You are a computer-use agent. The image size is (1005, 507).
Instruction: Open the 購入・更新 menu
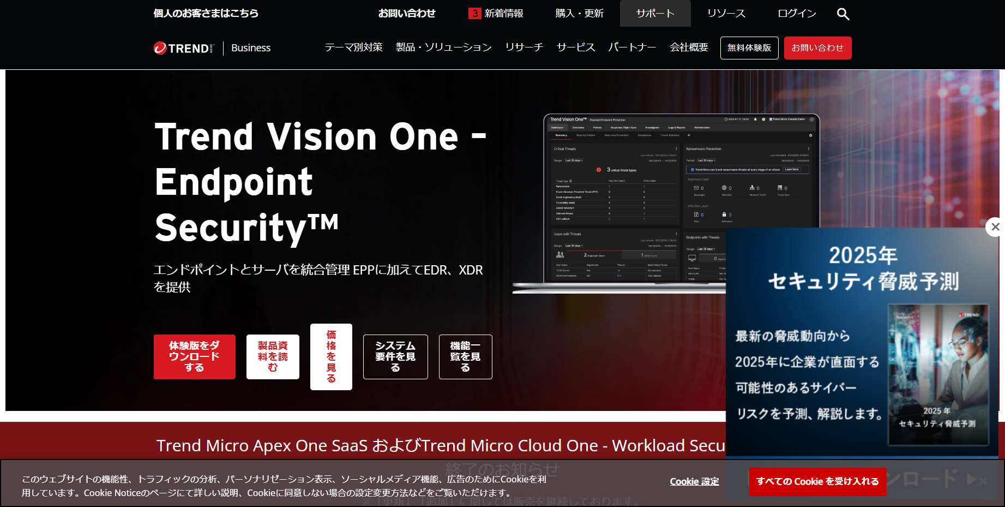[580, 13]
